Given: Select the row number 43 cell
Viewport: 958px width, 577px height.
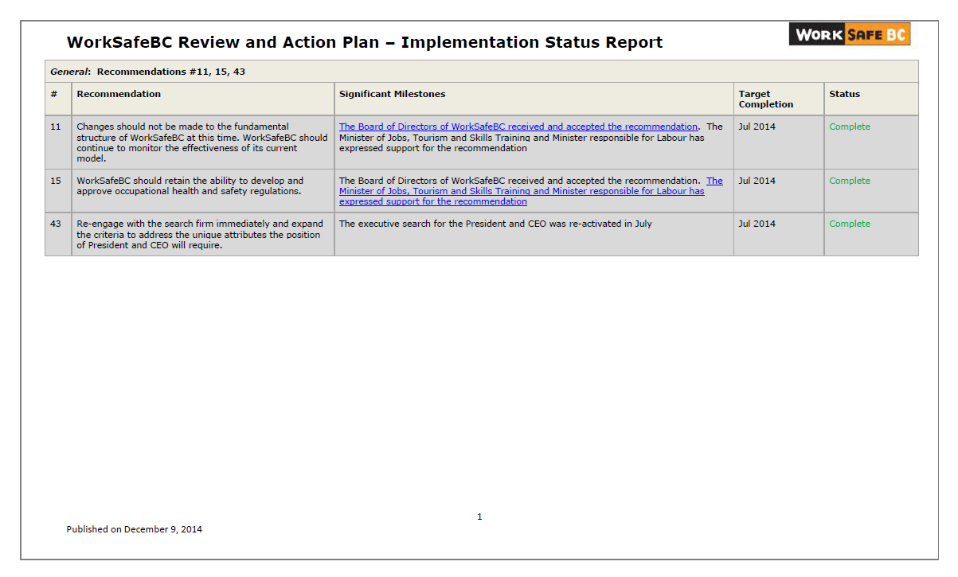Looking at the screenshot, I should [x=56, y=224].
